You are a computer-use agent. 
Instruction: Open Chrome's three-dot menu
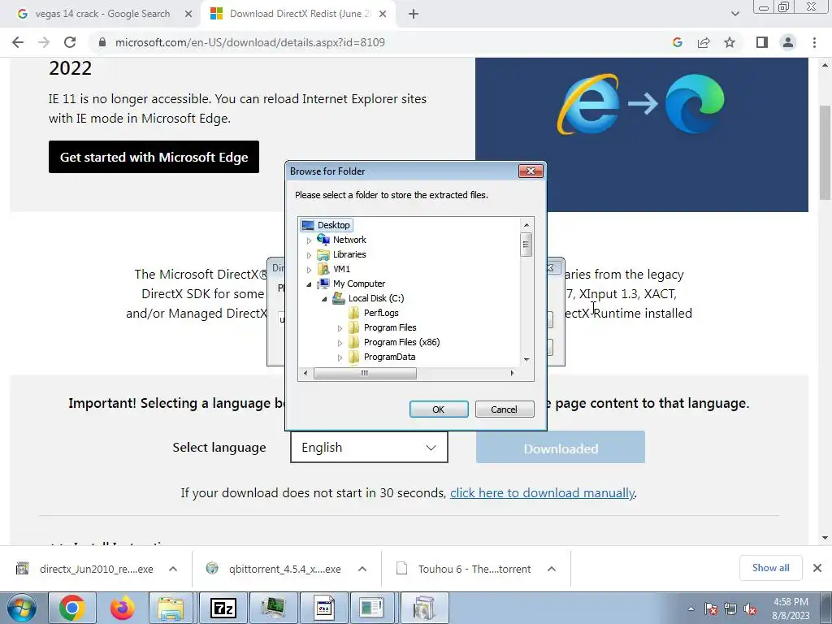pyautogui.click(x=814, y=42)
